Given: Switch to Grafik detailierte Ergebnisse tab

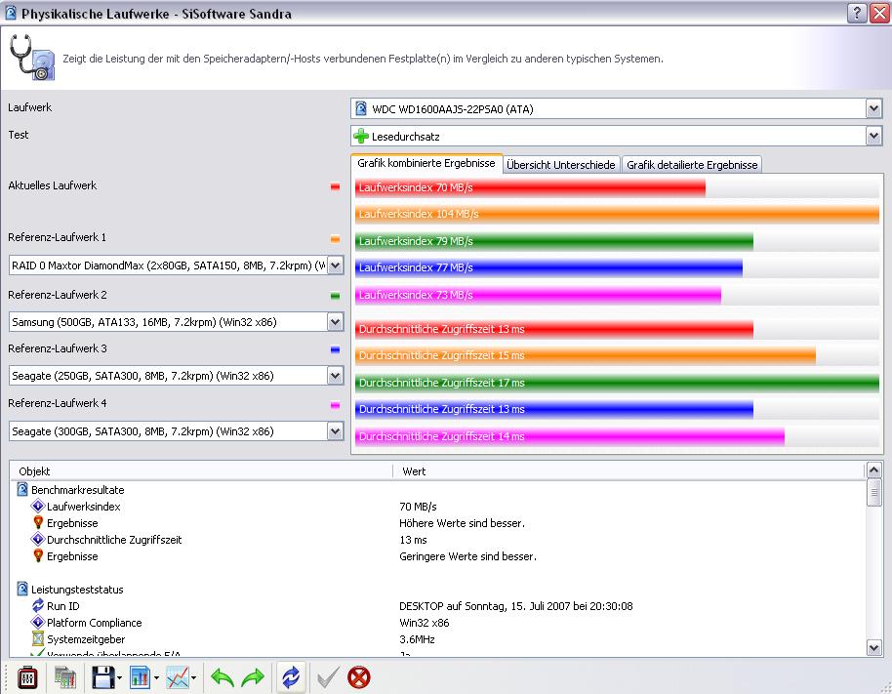Looking at the screenshot, I should tap(692, 165).
